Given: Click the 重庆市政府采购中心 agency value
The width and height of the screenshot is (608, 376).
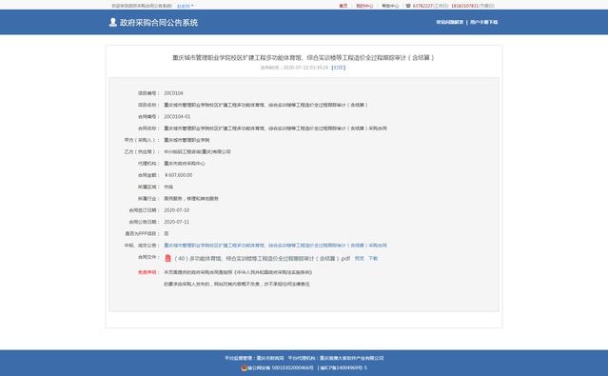Looking at the screenshot, I should pyautogui.click(x=185, y=164).
